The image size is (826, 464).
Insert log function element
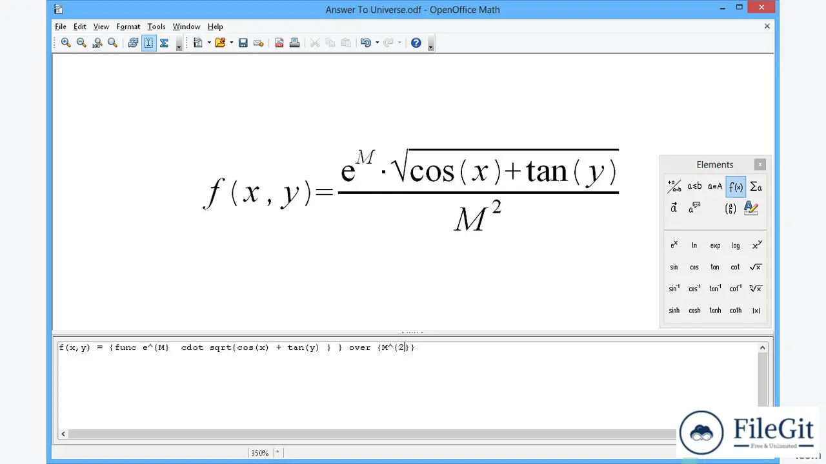(736, 246)
